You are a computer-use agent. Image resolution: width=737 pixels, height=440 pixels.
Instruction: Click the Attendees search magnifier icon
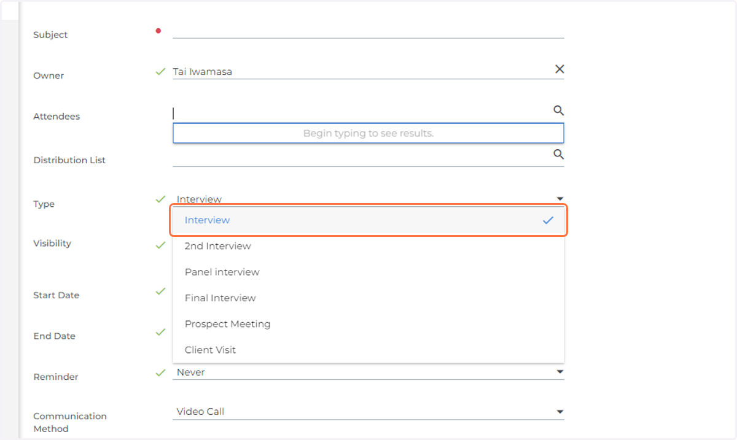(x=558, y=110)
